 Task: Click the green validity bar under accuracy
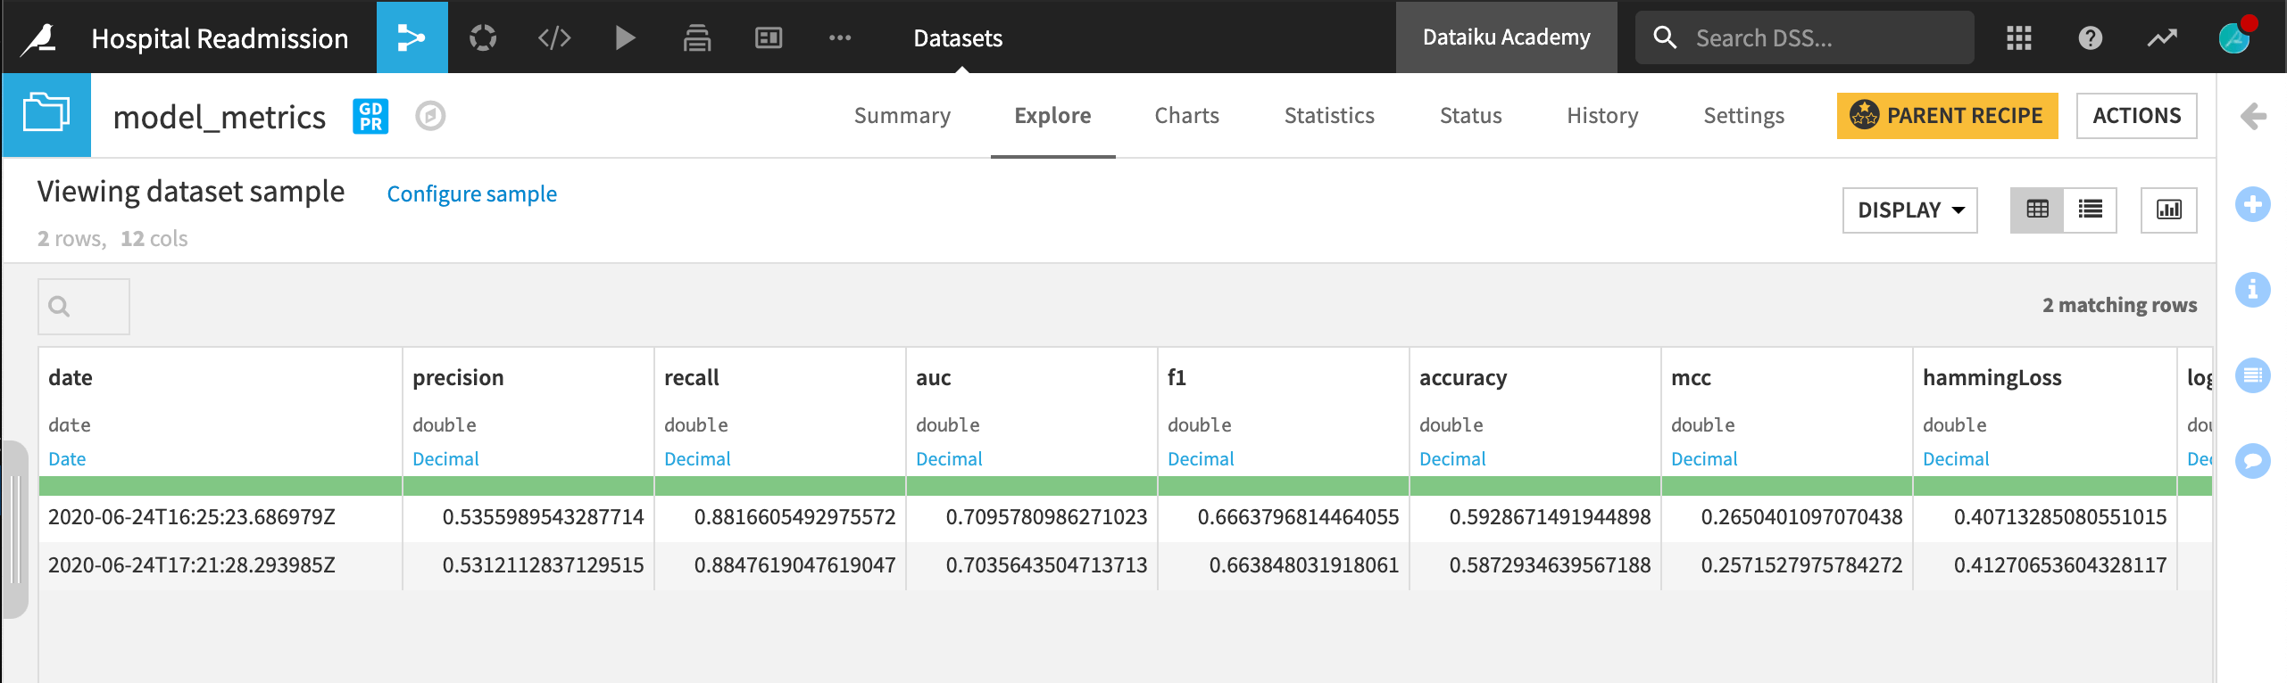(x=1535, y=486)
